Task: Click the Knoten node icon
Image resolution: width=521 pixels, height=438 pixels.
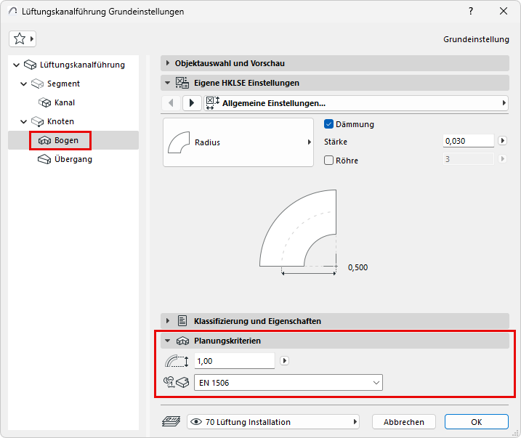Action: 37,121
